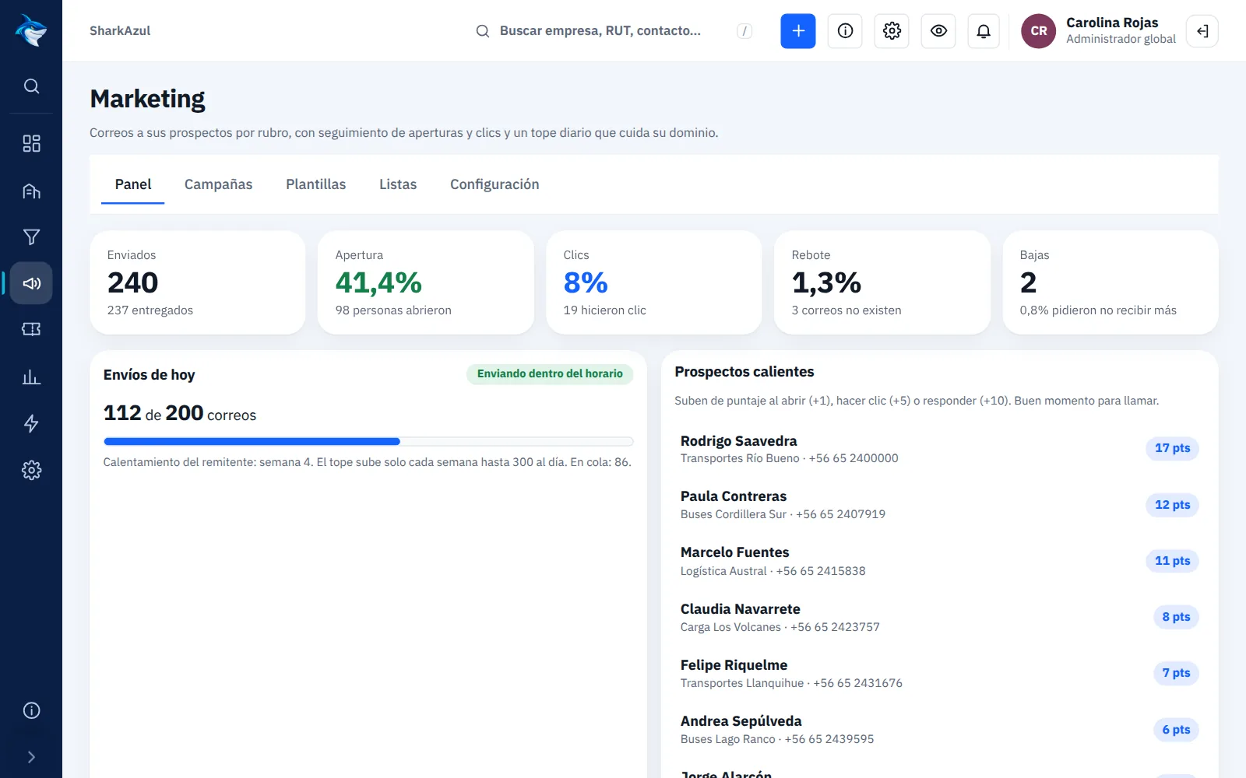The image size is (1246, 778).
Task: Open prospect Marcelo Fuentes
Action: click(x=939, y=561)
